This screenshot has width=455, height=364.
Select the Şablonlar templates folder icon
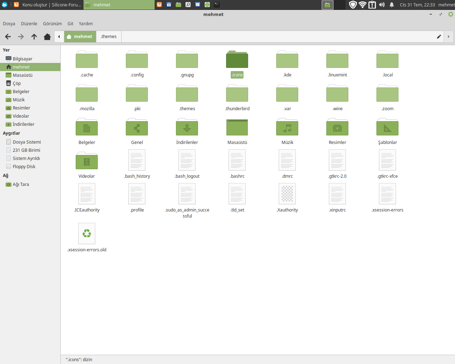click(387, 127)
